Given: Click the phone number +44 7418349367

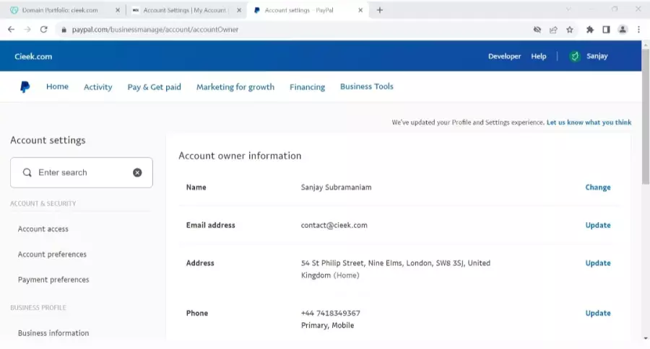Looking at the screenshot, I should pyautogui.click(x=330, y=314).
